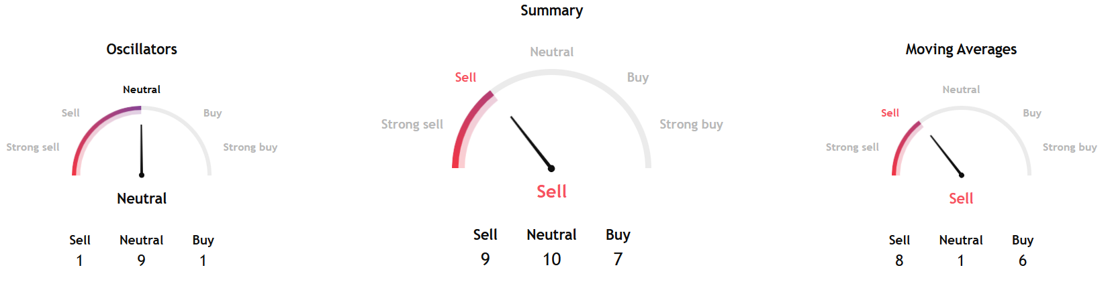Click the Moving Averages Sell count of 8
Viewport: 1108px width, 286px height.
(x=899, y=261)
